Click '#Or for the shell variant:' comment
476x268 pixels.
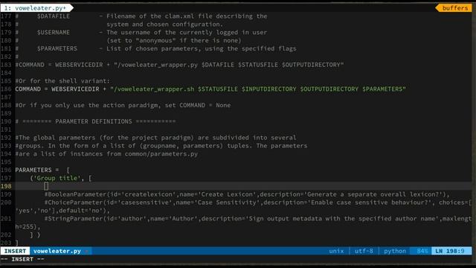click(x=62, y=81)
